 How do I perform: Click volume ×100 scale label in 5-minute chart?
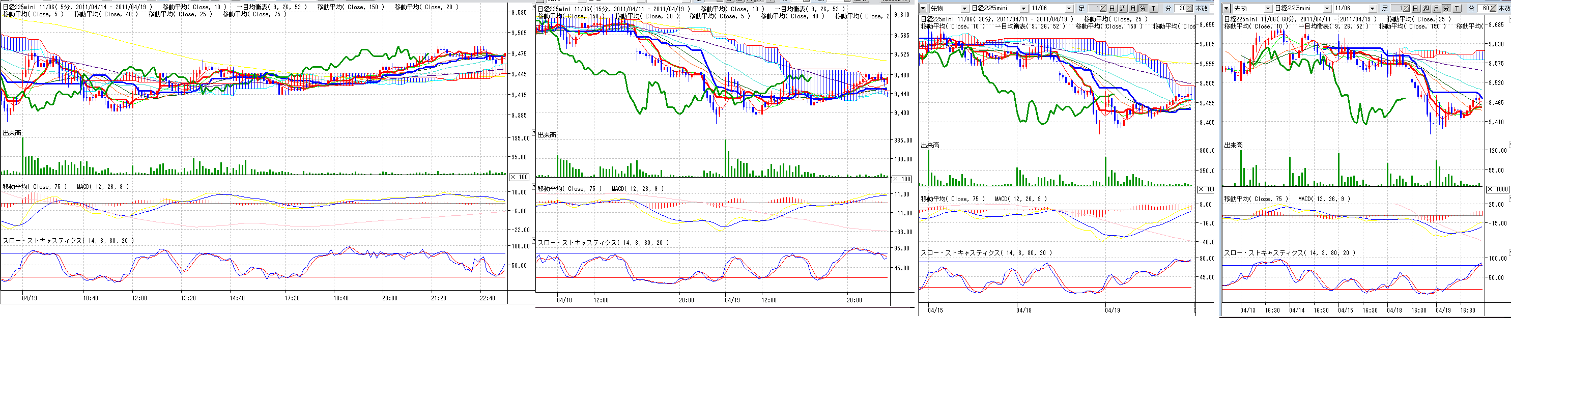click(x=519, y=177)
